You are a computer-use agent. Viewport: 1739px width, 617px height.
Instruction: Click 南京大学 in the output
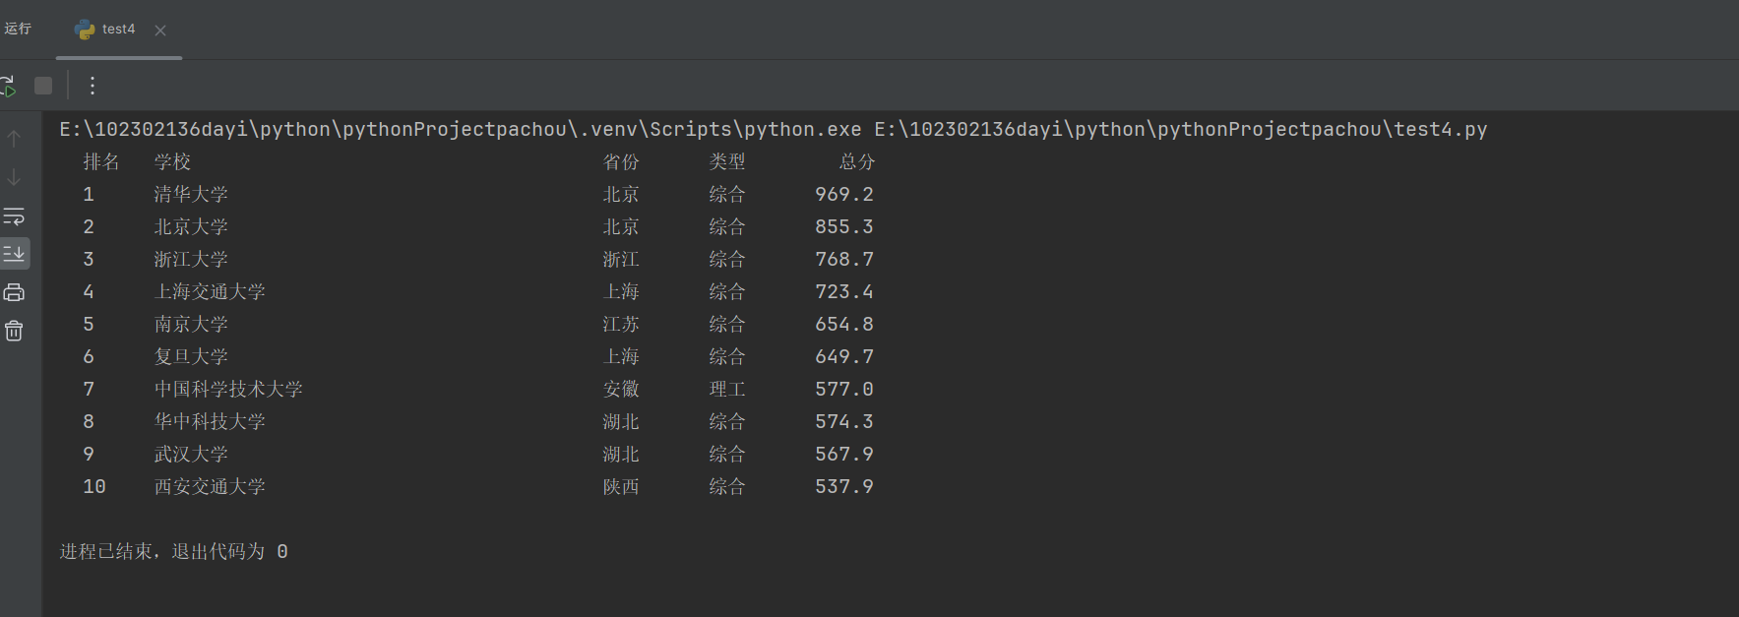click(x=191, y=324)
